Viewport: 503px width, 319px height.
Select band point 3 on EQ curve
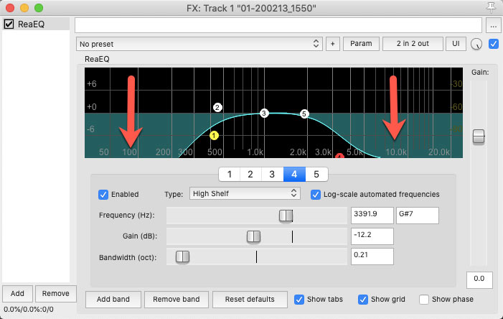[264, 114]
